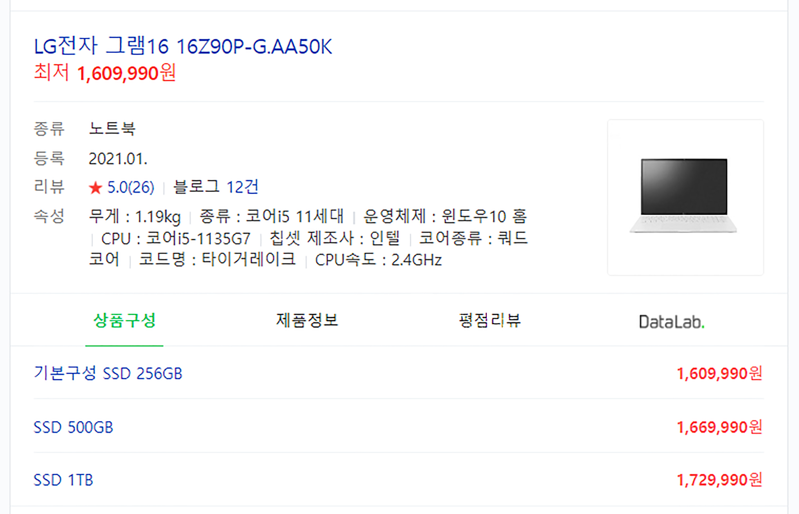Click the 1,609,990원 price in 기본구성 row
799x514 pixels.
720,373
